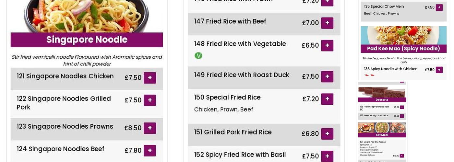Add 148 Fried Rice with Vegetable
Viewport: 454px width, 162px height.
pos(327,45)
